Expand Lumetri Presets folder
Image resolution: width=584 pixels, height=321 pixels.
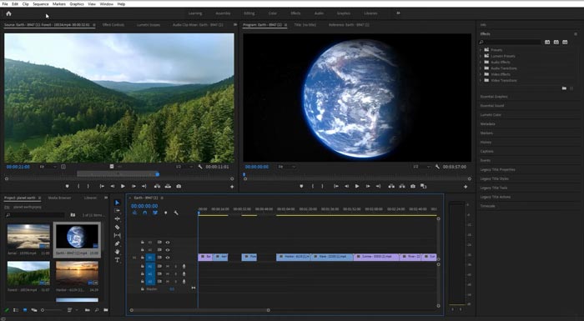(481, 56)
